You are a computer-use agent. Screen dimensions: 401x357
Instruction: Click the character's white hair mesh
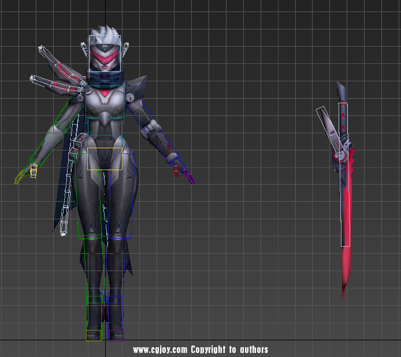(105, 35)
